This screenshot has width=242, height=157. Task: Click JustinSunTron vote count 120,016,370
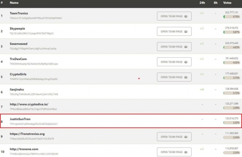[x=232, y=118]
